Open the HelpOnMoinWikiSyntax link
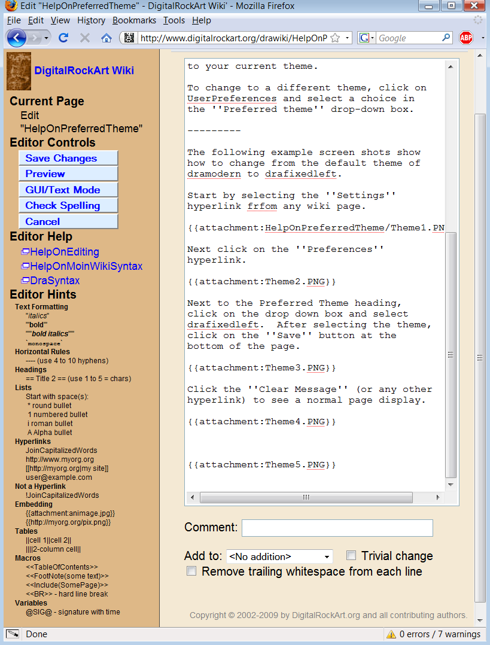Viewport: 490px width, 645px height. tap(86, 266)
